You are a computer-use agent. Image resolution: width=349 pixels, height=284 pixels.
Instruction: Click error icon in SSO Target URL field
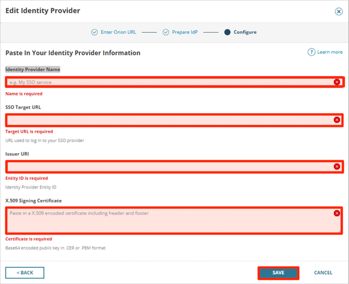coord(337,120)
